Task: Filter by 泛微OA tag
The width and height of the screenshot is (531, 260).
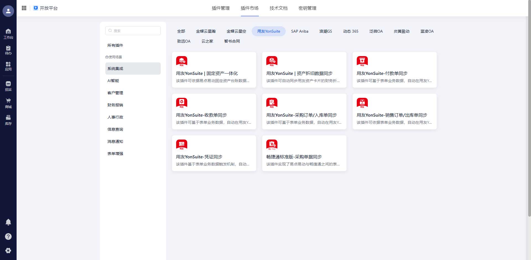Action: point(376,31)
